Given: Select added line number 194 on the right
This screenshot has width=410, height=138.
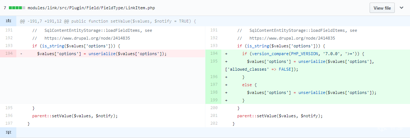Looking at the screenshot, I should (x=214, y=54).
